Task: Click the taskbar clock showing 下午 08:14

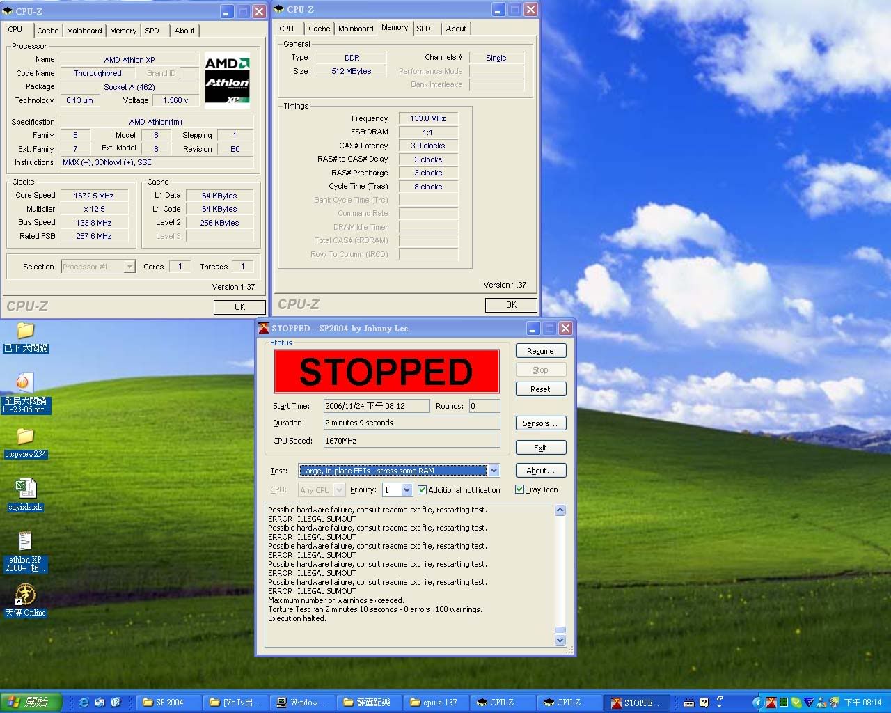Action: click(x=862, y=703)
